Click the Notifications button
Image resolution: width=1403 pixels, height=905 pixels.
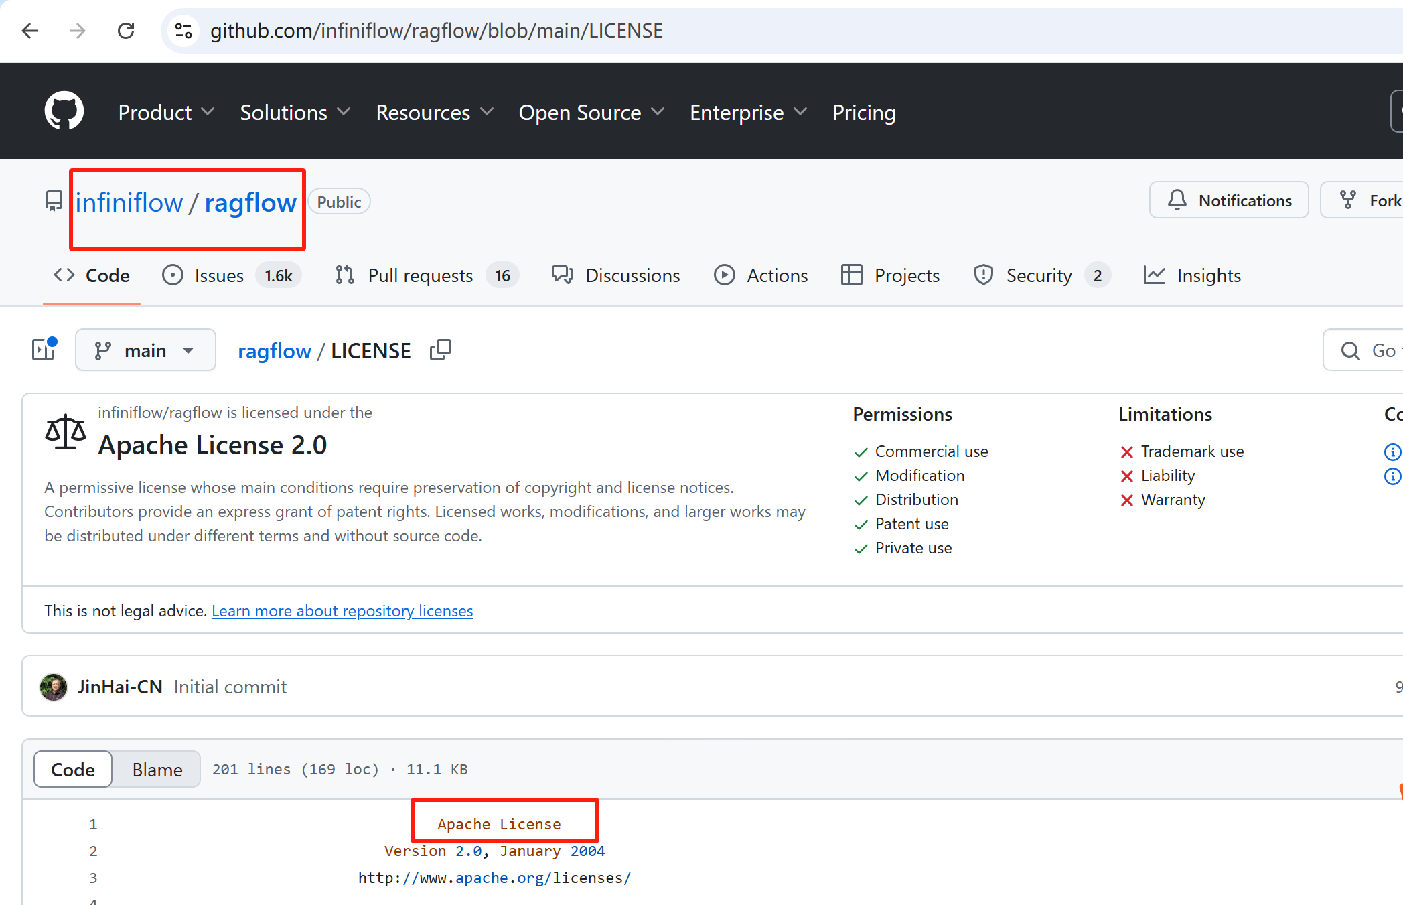click(x=1229, y=200)
